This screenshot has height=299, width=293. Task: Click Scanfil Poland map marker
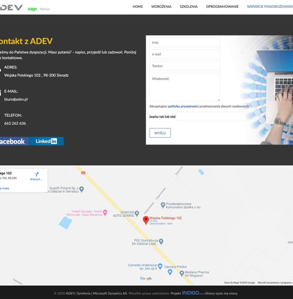coord(82,189)
